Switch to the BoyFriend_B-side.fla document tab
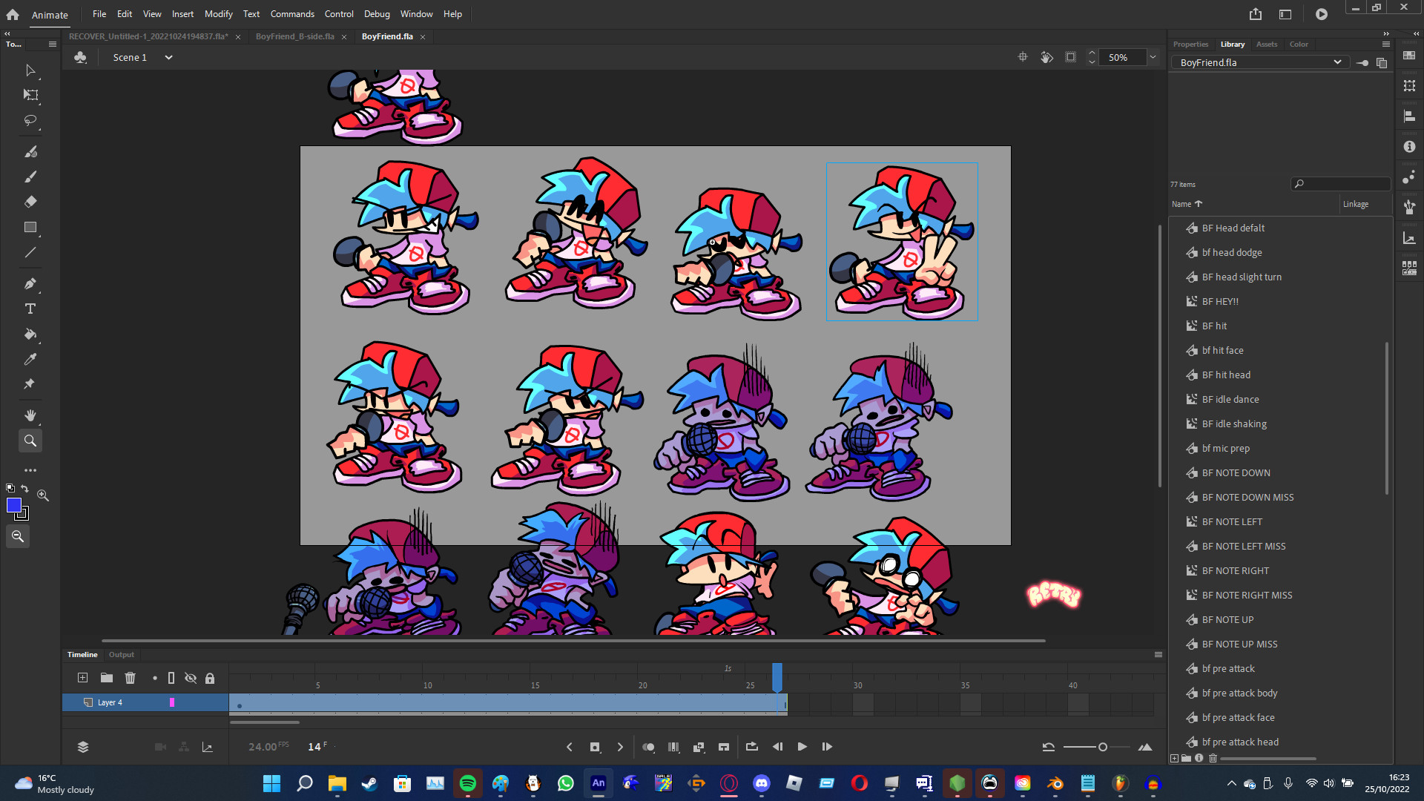1424x801 pixels. click(x=295, y=36)
